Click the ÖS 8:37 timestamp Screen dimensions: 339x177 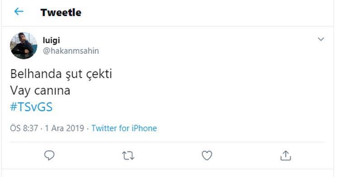[x=24, y=128]
